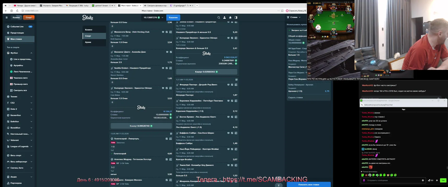Click Спросить Алису AI button
The width and height of the screenshot is (448, 187).
point(296,11)
